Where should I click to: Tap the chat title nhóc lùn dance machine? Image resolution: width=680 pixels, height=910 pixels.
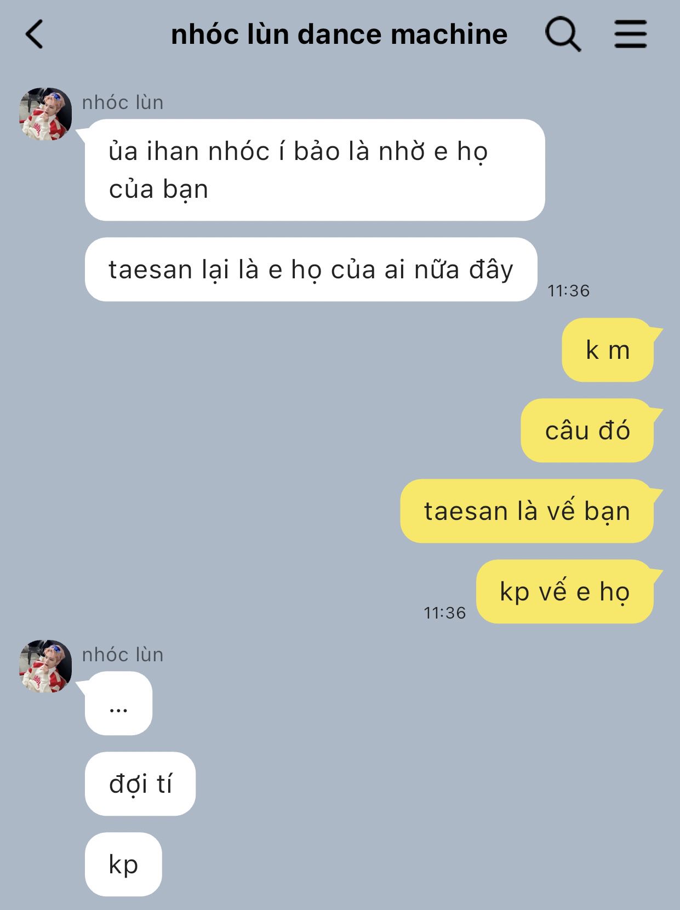coord(339,35)
